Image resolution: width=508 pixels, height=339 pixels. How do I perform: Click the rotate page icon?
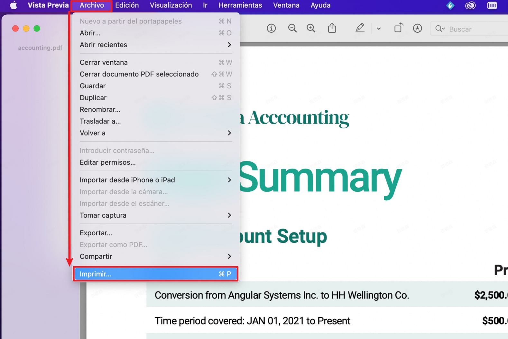pyautogui.click(x=399, y=28)
